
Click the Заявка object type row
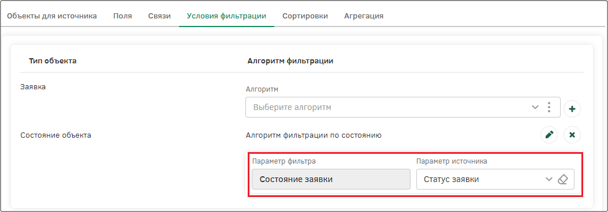point(33,87)
